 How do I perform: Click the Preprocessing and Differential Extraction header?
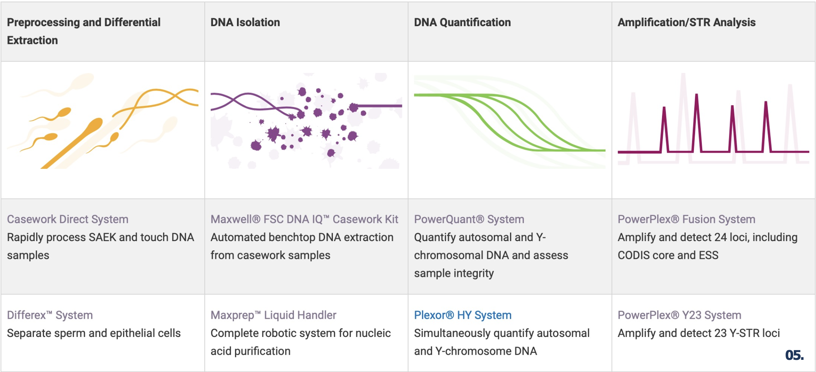click(x=84, y=31)
